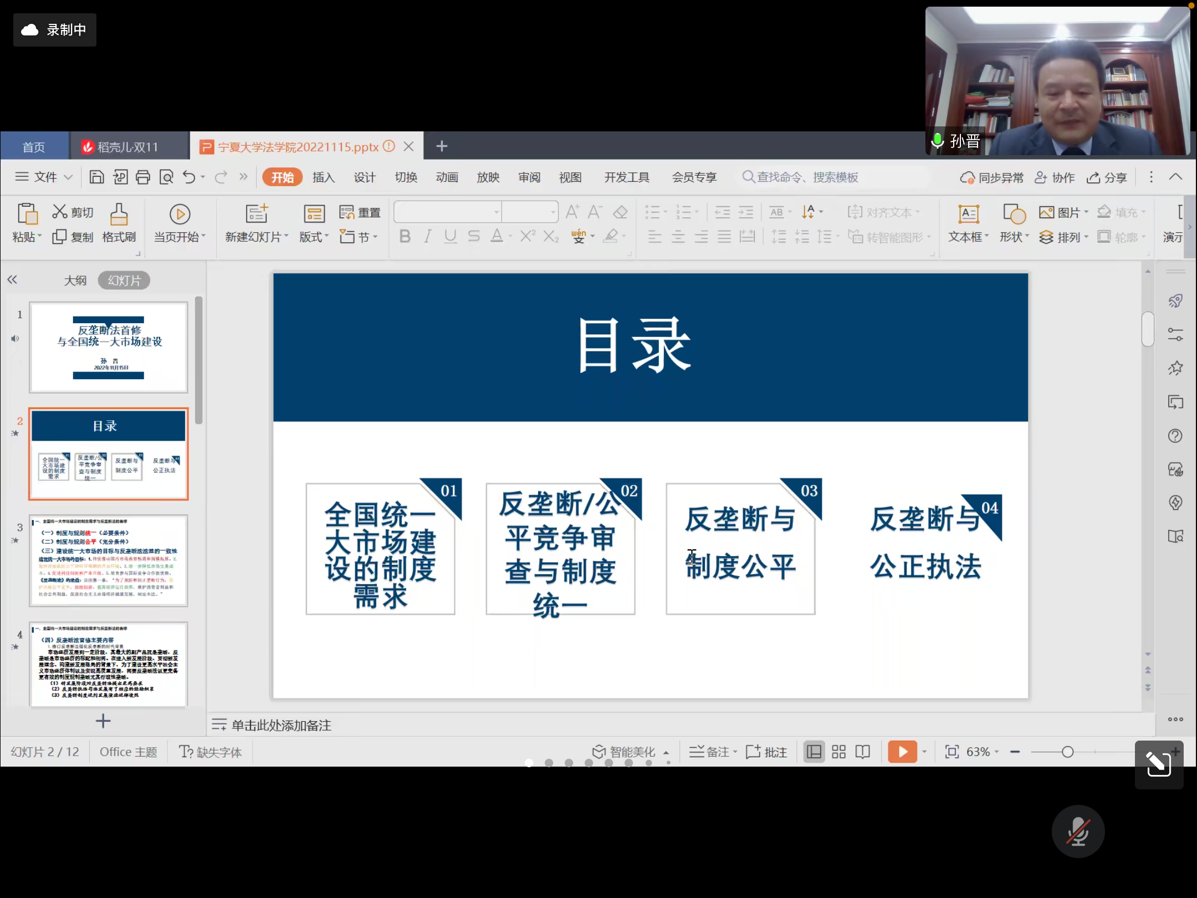Screen dimensions: 1197x898
Task: Toggle the muted microphone button
Action: point(1078,831)
